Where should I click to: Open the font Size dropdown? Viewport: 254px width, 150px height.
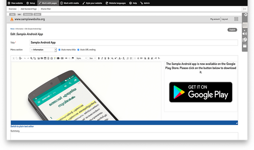click(x=92, y=58)
